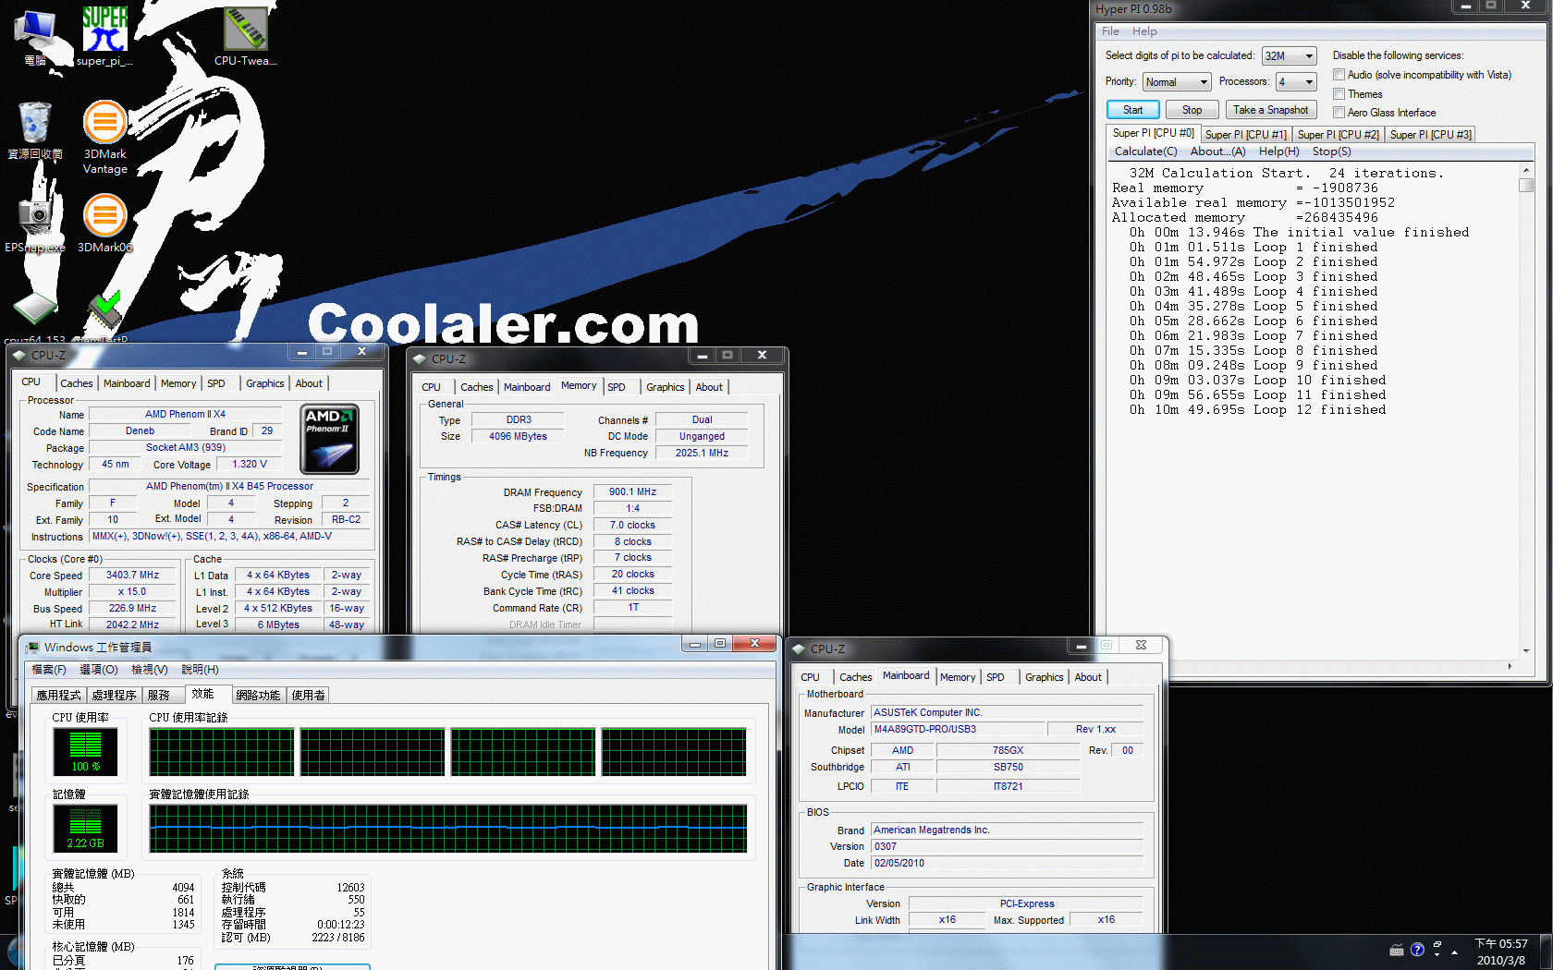Screen dimensions: 1553x970
Task: Launch the 3DMark06 desktop shortcut
Action: pos(104,223)
